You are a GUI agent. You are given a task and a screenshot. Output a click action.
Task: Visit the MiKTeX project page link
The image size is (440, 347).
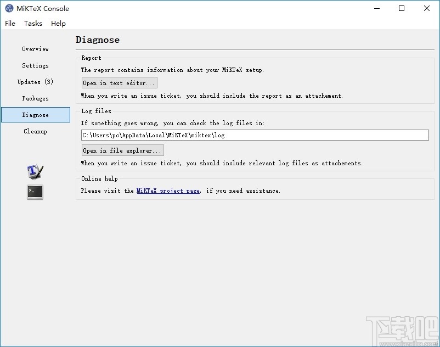(x=168, y=191)
